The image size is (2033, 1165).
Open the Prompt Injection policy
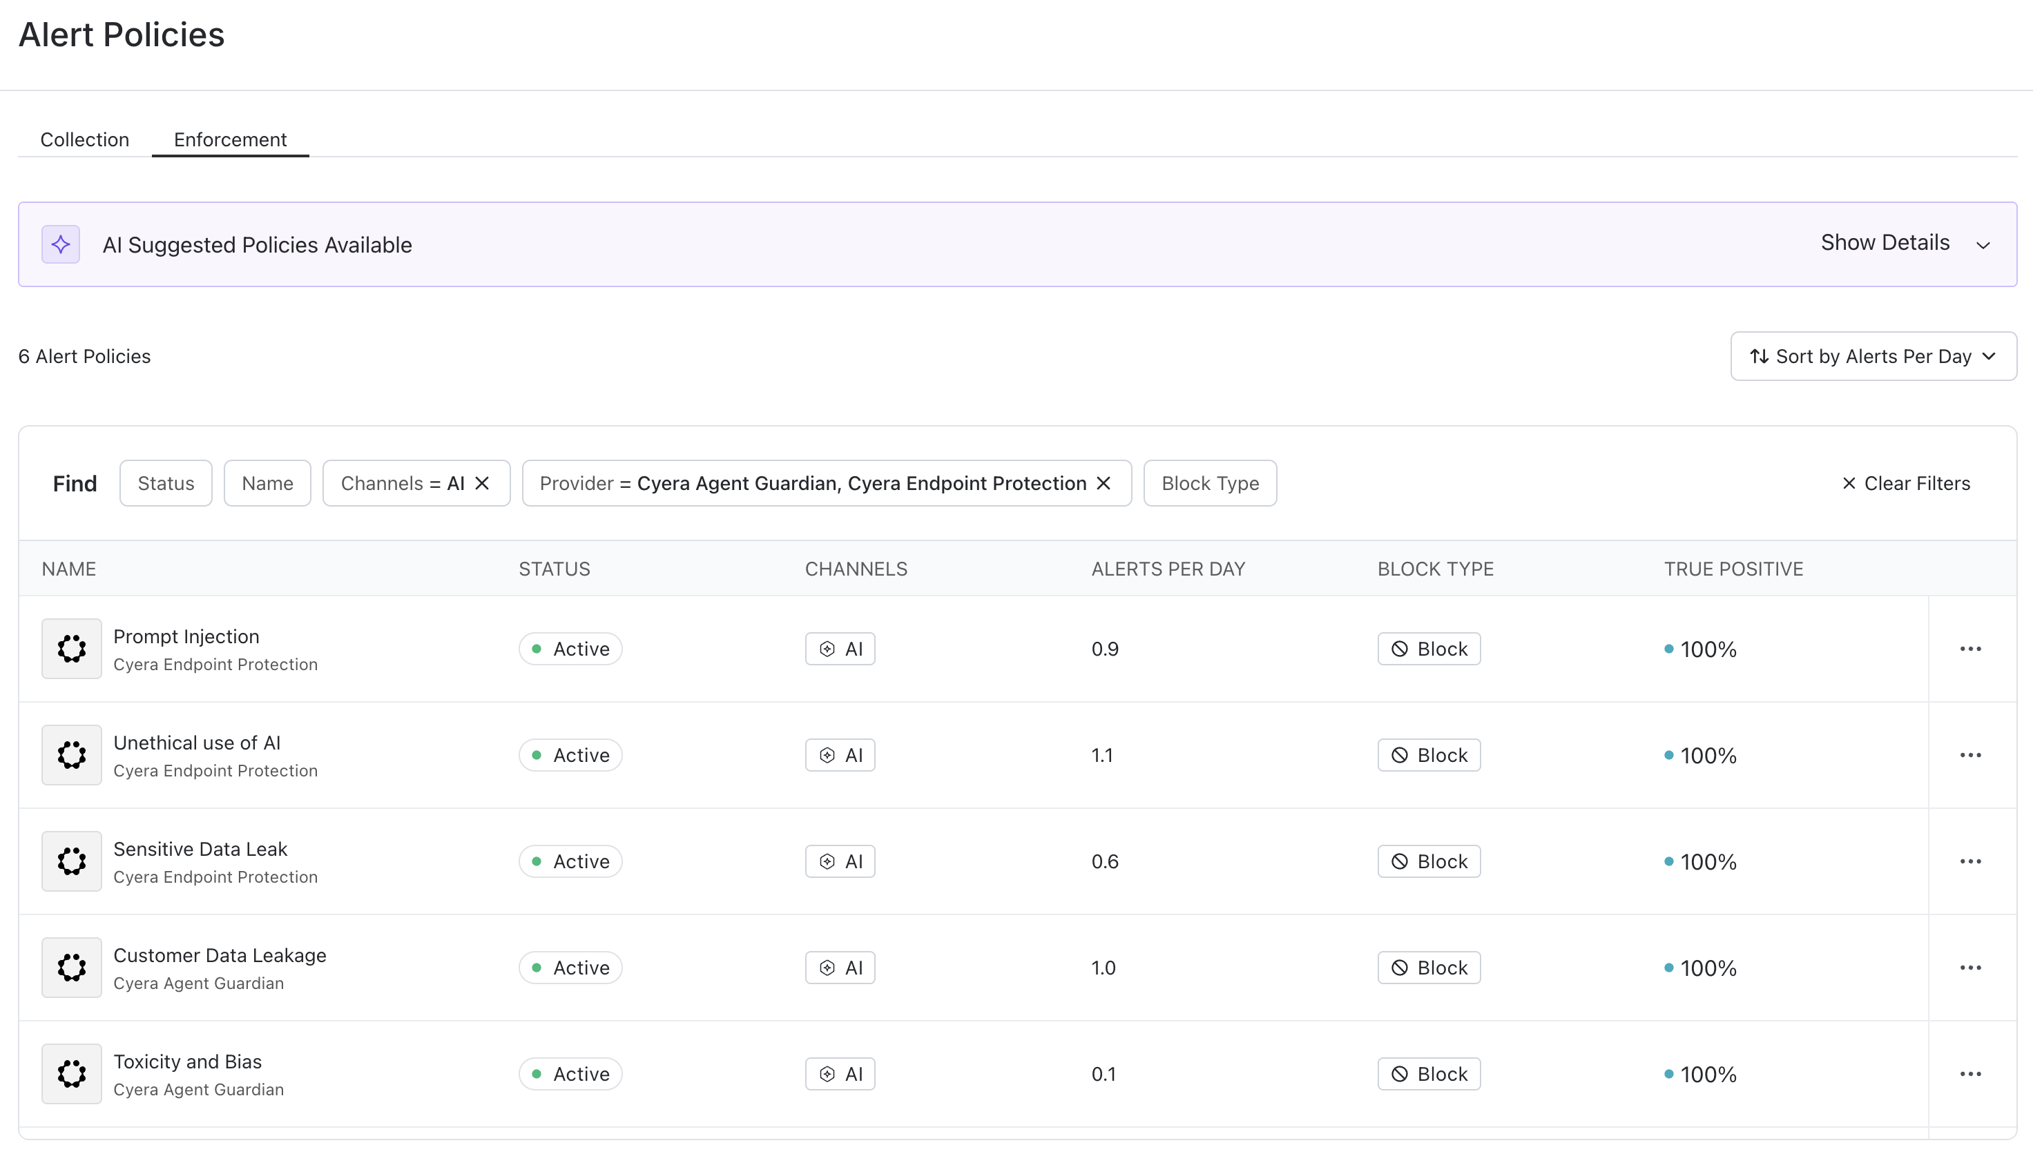(x=186, y=637)
